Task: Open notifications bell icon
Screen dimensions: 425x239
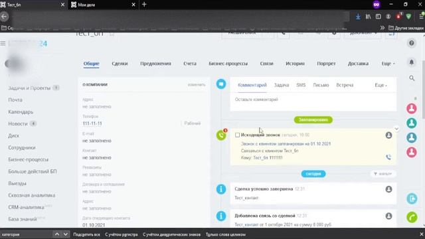Action: [412, 62]
